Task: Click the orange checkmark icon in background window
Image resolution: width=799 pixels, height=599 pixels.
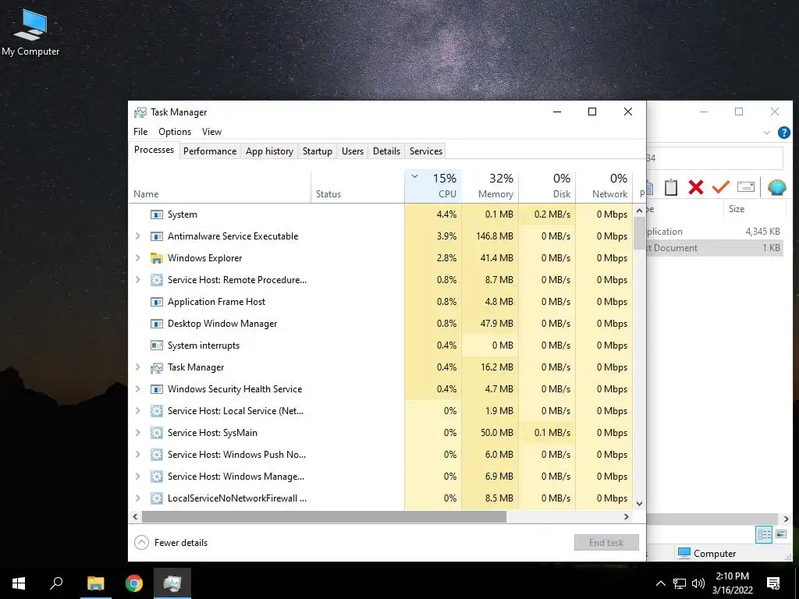Action: point(720,187)
